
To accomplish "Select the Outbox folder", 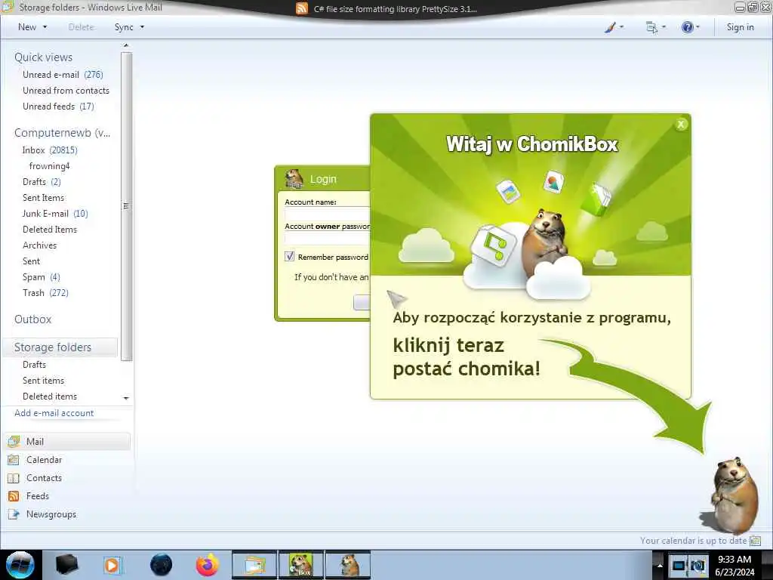I will 33,319.
